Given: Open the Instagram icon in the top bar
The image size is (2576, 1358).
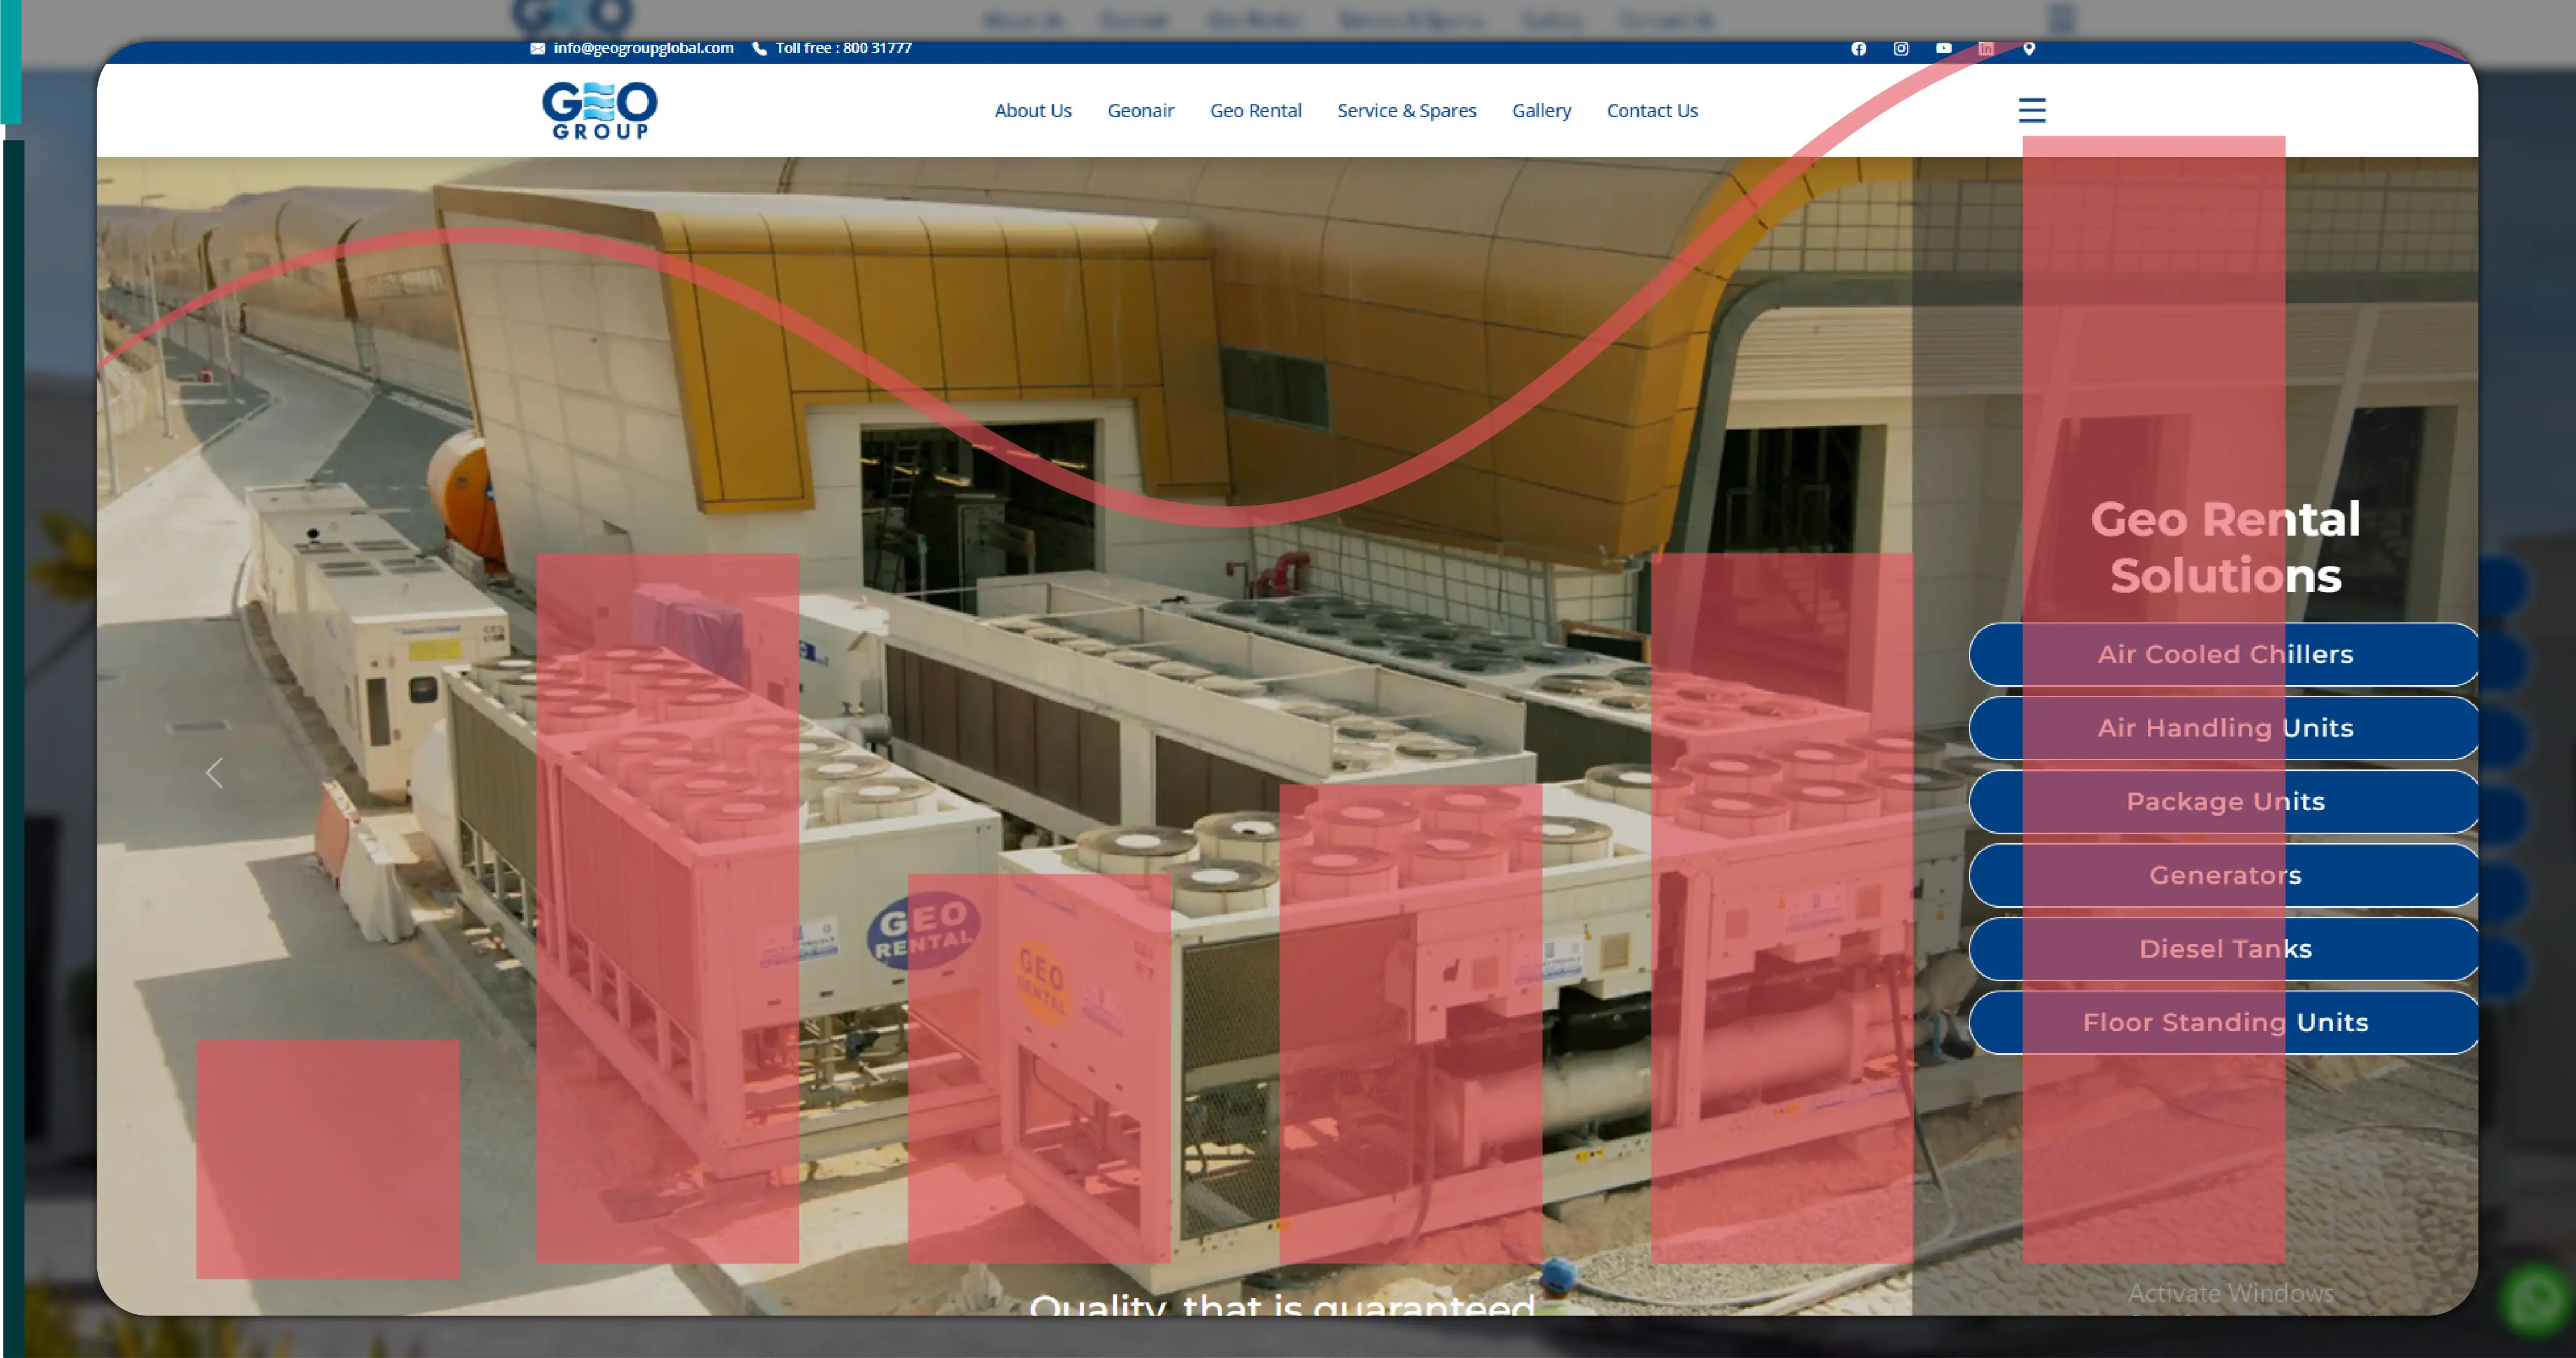Looking at the screenshot, I should click(x=1900, y=48).
